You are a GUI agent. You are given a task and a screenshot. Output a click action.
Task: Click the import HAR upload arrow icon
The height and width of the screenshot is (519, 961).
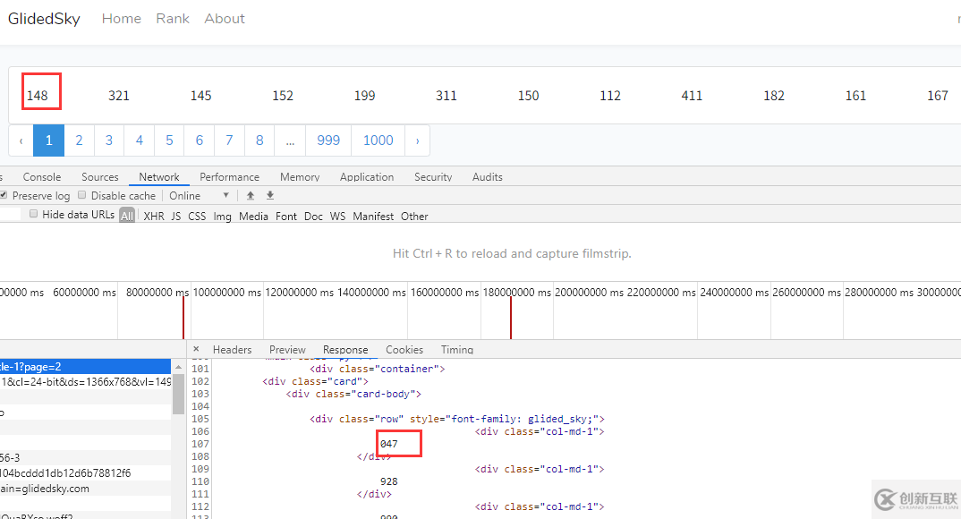[x=250, y=195]
